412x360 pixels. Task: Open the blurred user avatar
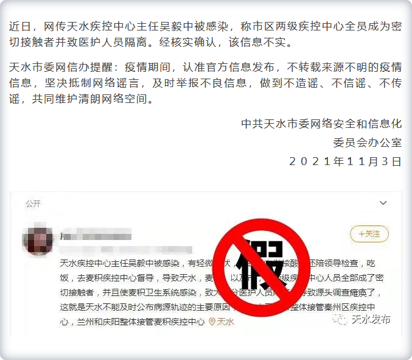tap(38, 239)
